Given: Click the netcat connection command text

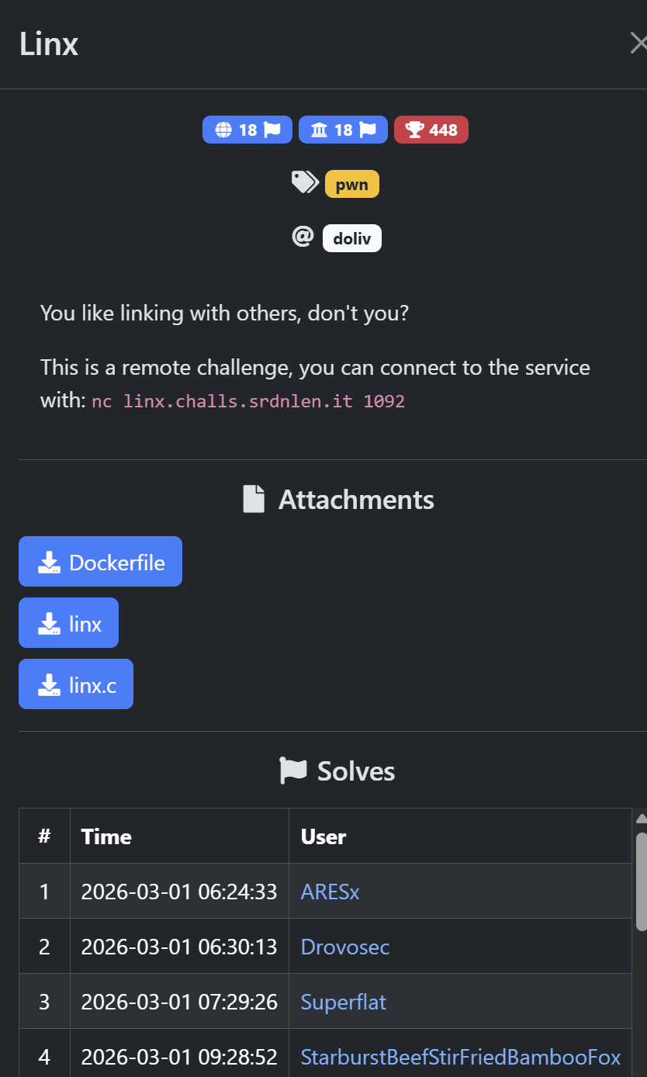Looking at the screenshot, I should pyautogui.click(x=248, y=401).
